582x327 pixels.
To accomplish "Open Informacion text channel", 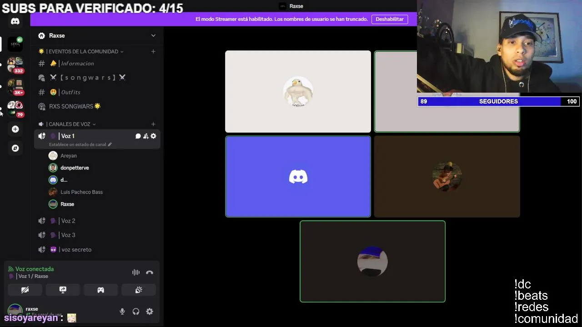I will (97, 64).
